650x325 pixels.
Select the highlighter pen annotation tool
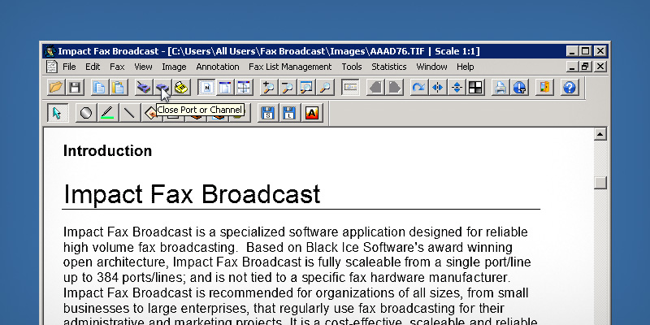coord(107,113)
